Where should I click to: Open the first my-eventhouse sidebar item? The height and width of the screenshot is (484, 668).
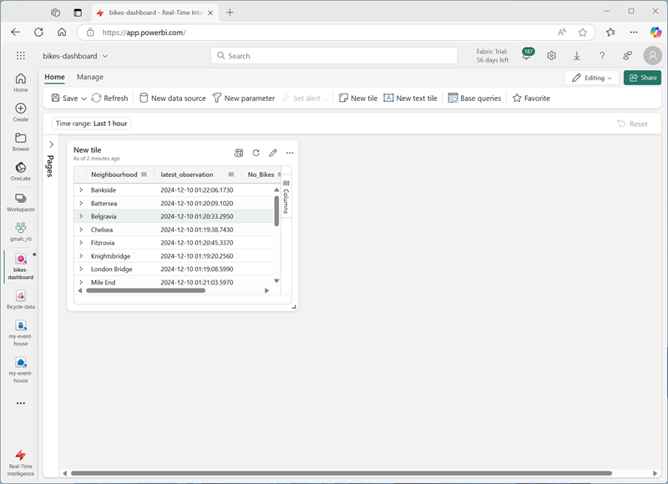click(20, 333)
